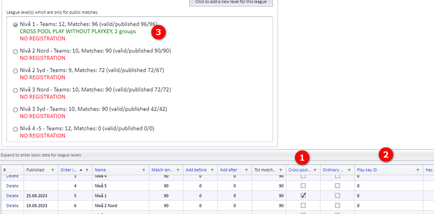
Task: Sort by the Name column header
Action: tap(100, 170)
